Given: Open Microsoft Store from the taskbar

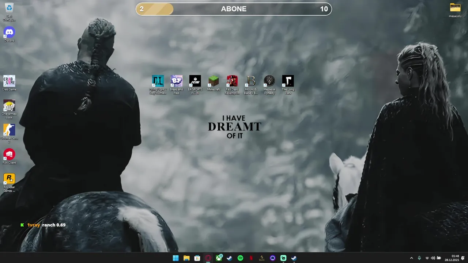Looking at the screenshot, I should (x=197, y=258).
